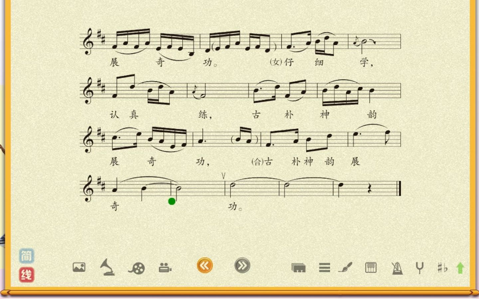Image resolution: width=479 pixels, height=299 pixels.
Task: Switch to 线 staff notation mode
Action: pos(26,275)
